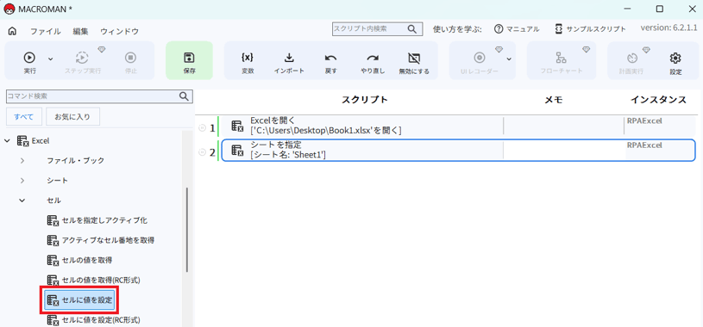Click the メモ column header
This screenshot has width=703, height=327.
coord(553,100)
